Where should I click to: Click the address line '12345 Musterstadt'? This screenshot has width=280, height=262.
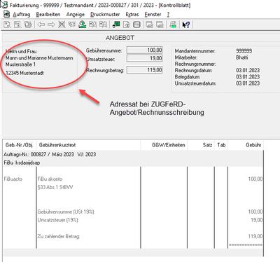[x=24, y=73]
